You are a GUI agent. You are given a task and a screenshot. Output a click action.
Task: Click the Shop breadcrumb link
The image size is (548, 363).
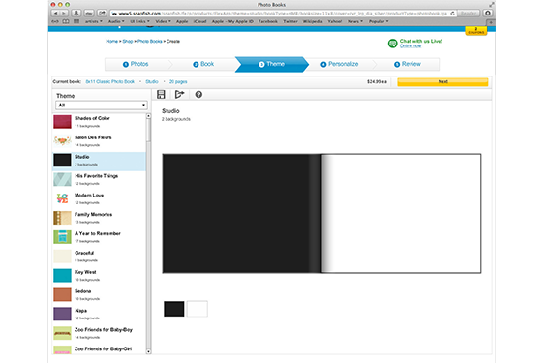click(x=128, y=41)
